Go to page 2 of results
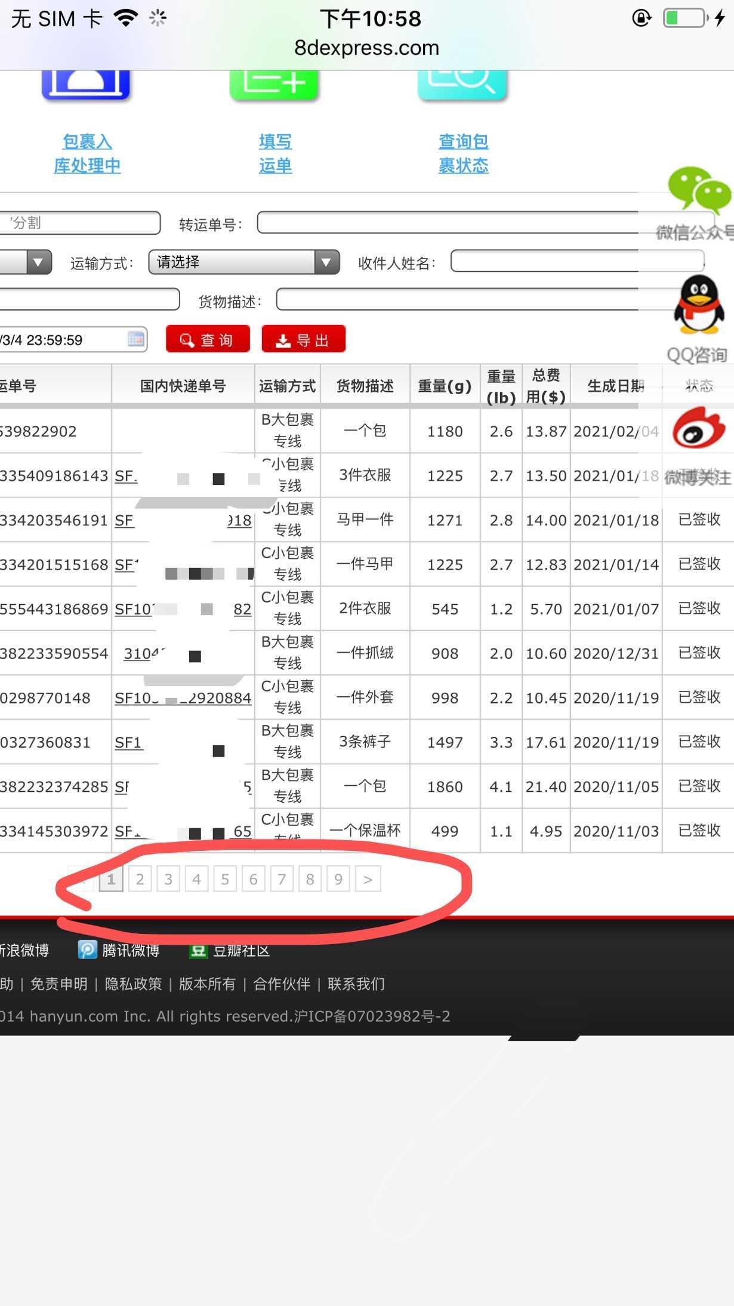The width and height of the screenshot is (734, 1306). tap(140, 879)
